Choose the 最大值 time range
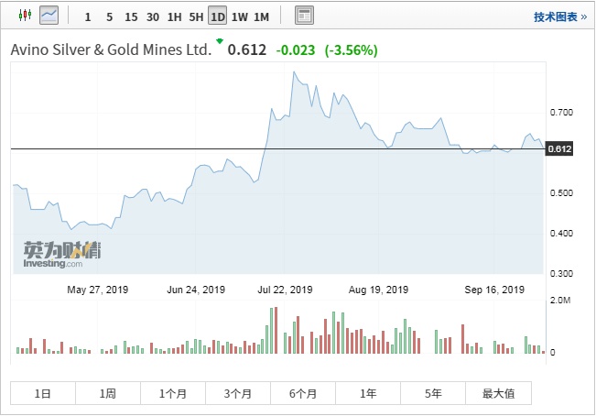 pos(498,393)
